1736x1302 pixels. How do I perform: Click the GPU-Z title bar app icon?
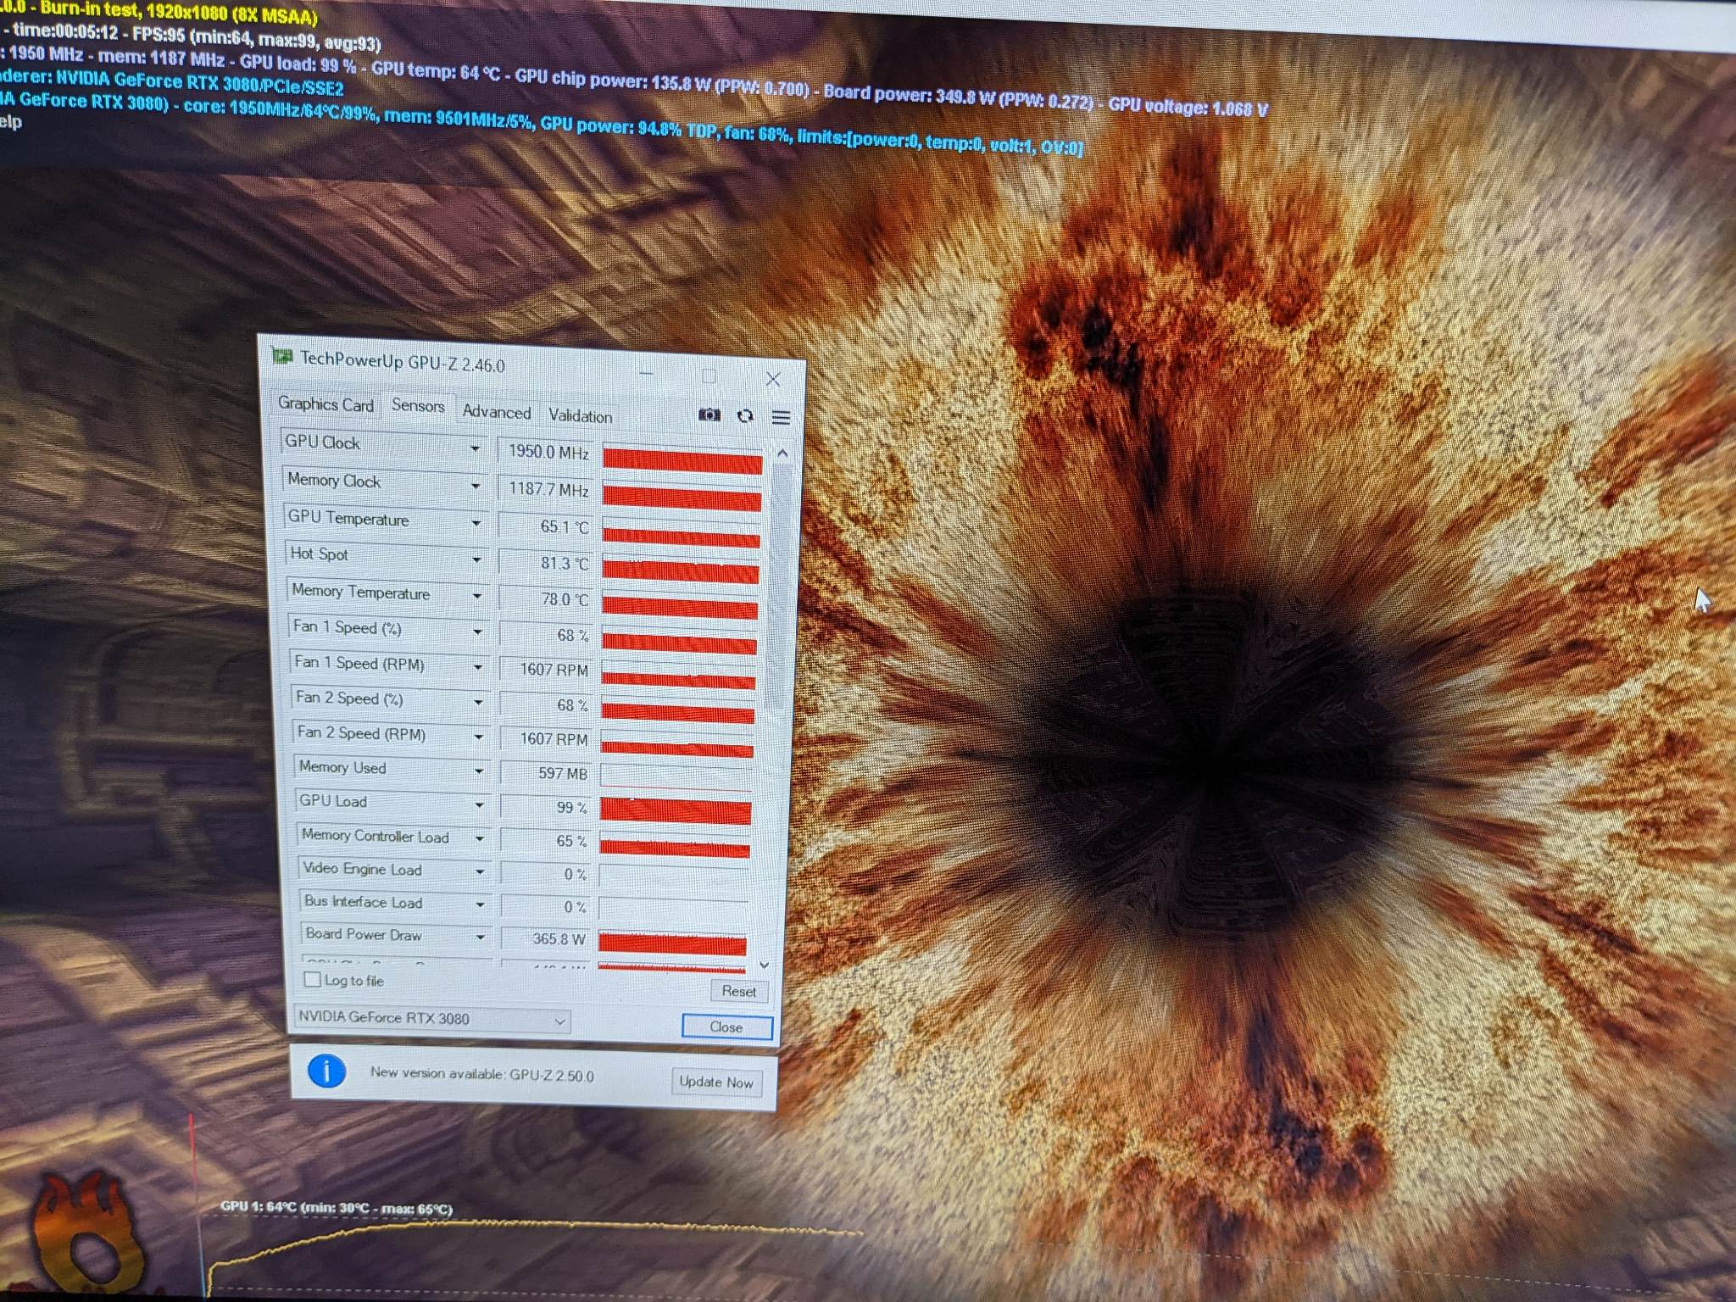(x=281, y=357)
